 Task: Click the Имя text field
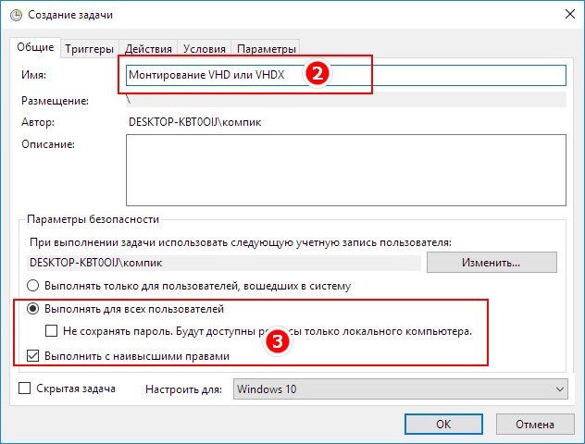346,75
